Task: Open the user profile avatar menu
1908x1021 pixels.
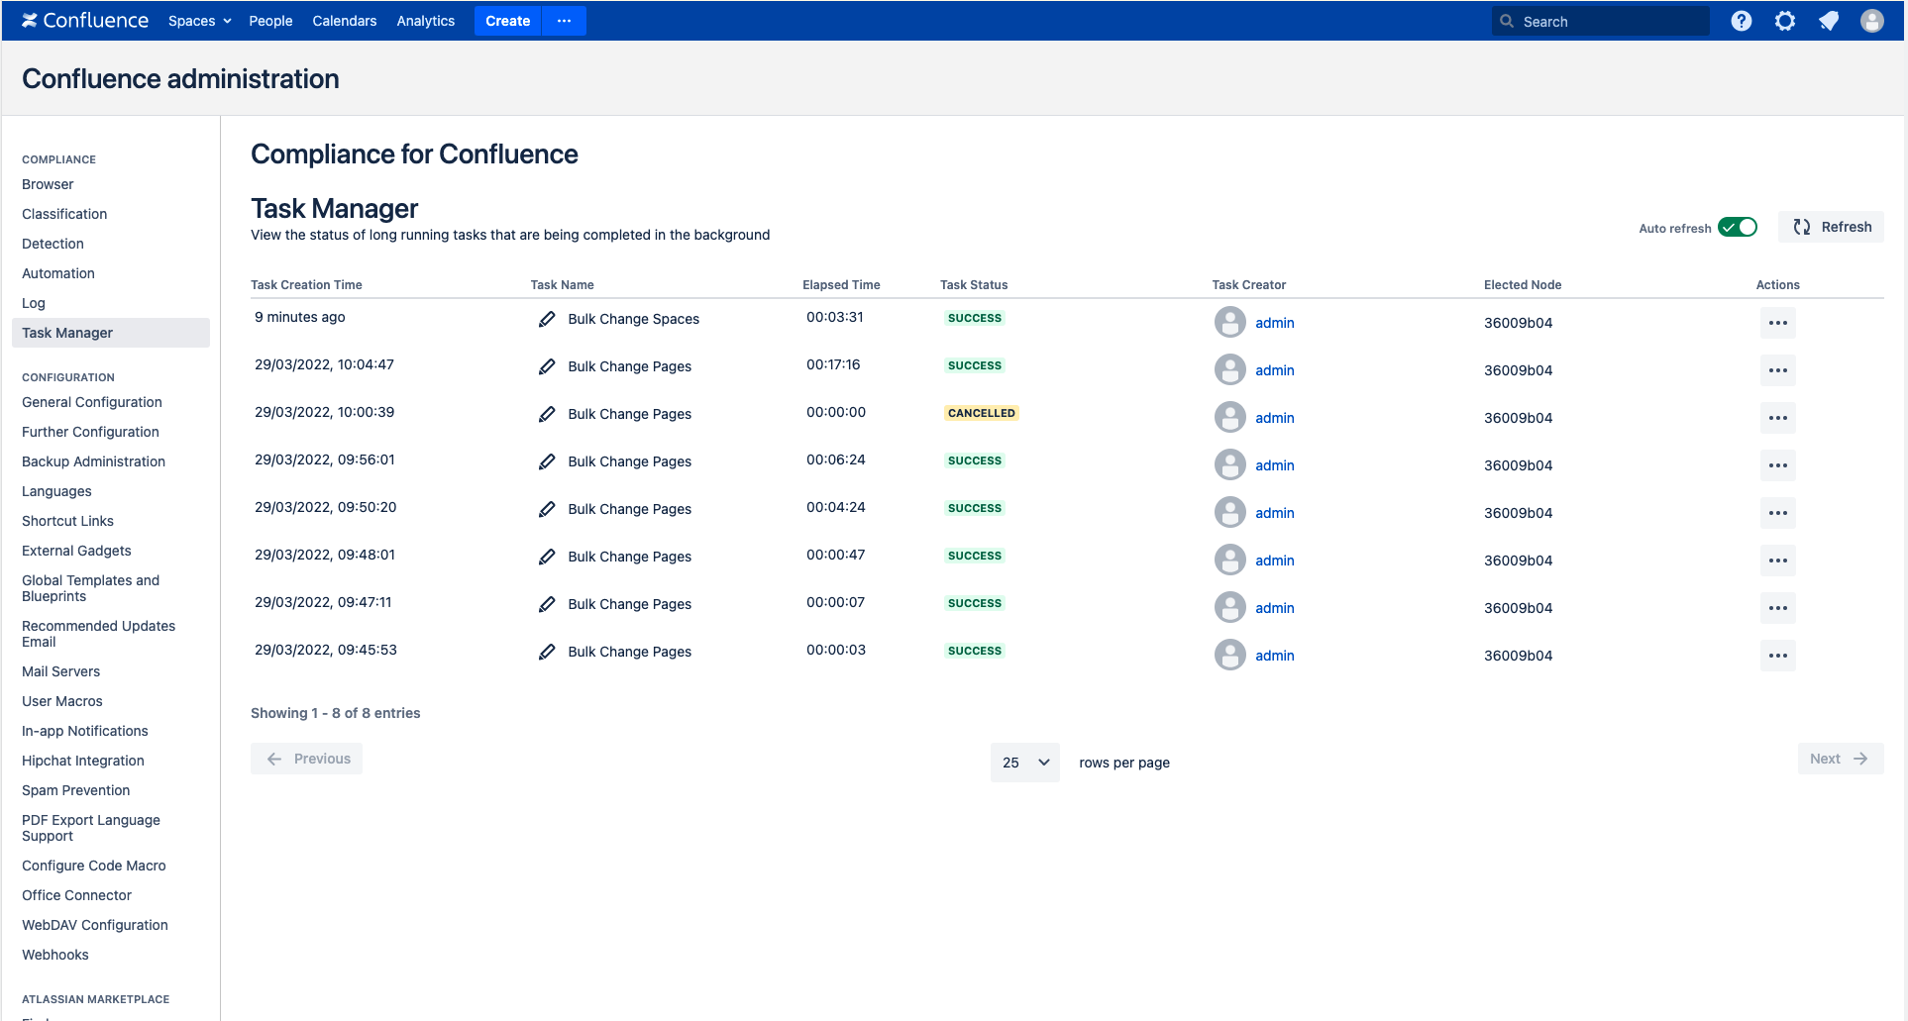Action: pos(1871,21)
